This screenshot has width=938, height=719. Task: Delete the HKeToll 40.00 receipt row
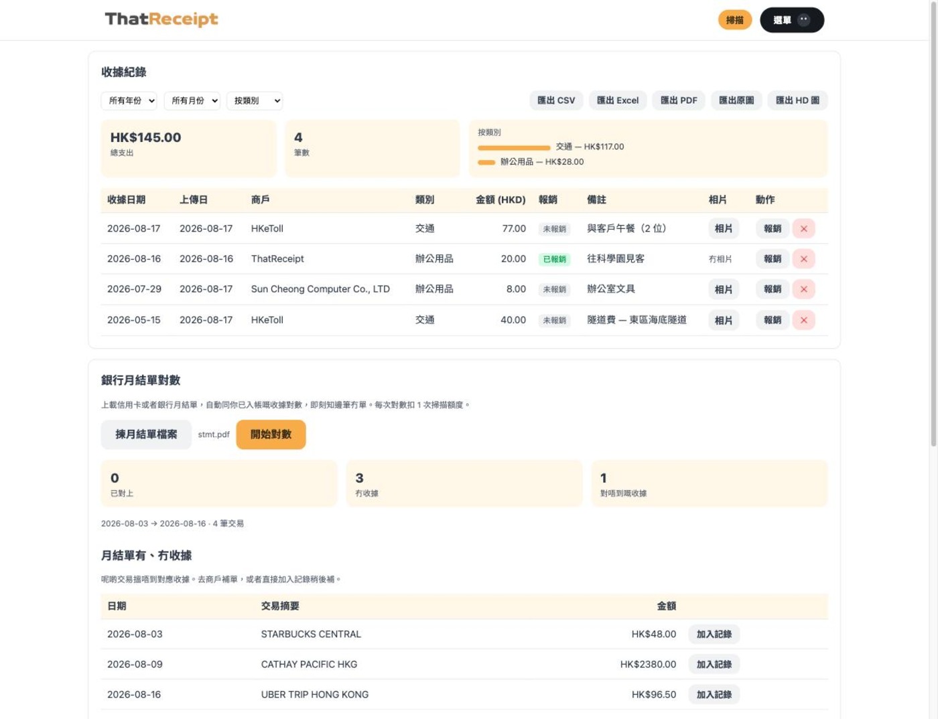point(803,320)
